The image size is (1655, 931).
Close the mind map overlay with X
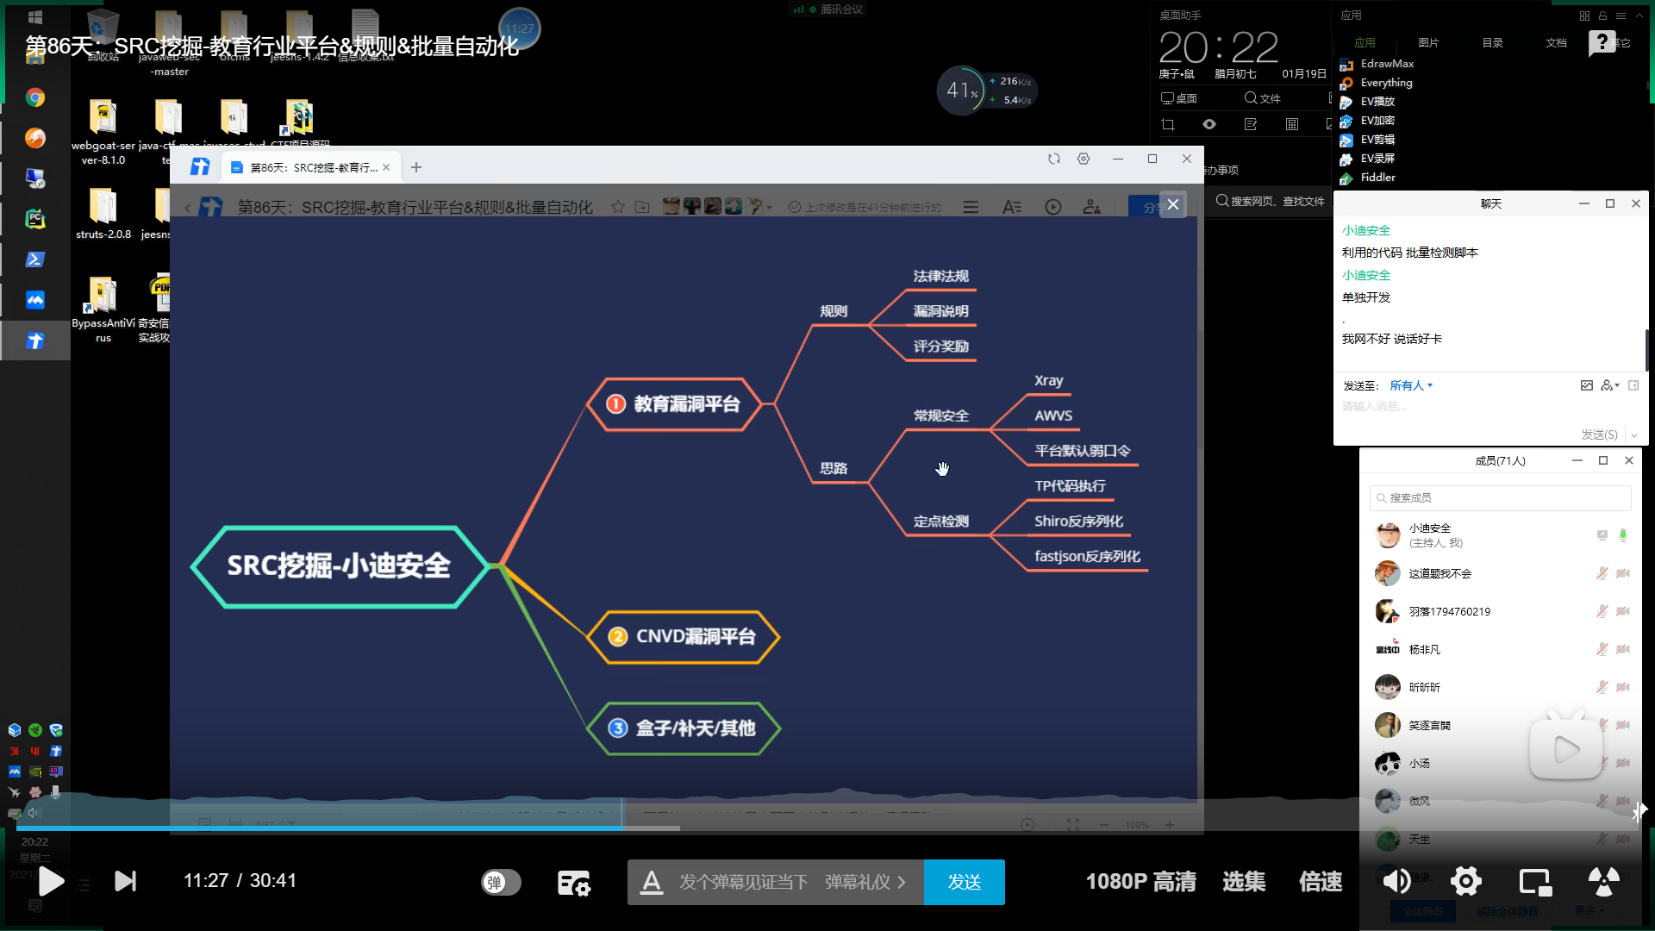click(x=1172, y=204)
